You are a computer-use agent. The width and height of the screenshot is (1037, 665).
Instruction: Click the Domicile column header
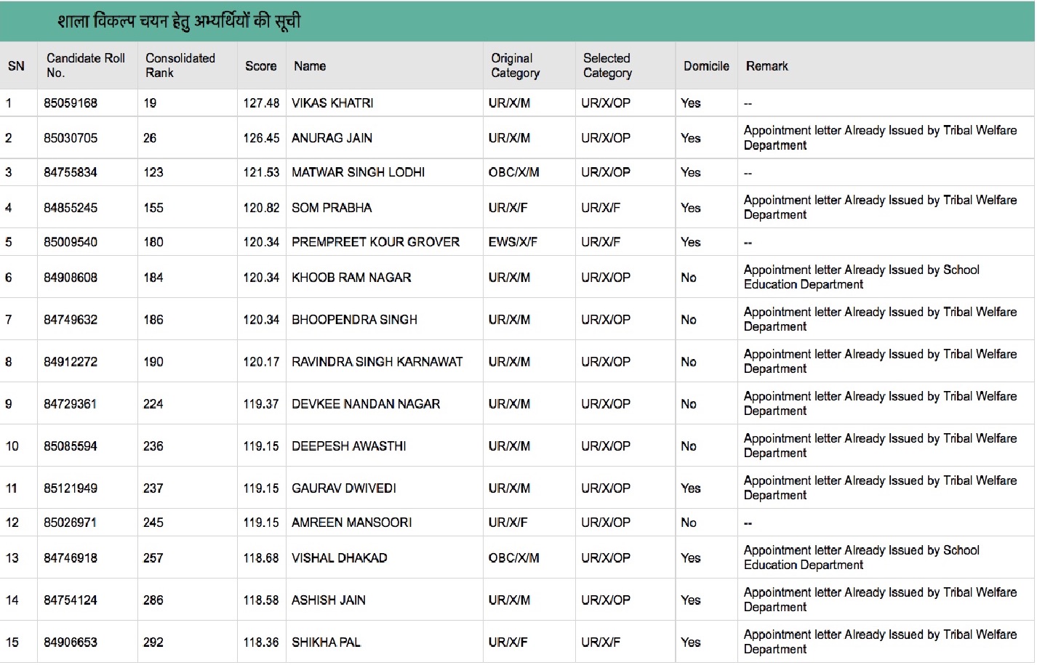706,66
